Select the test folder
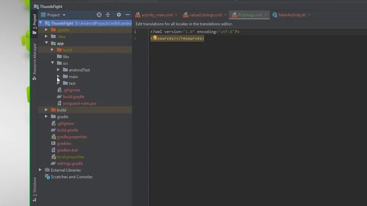The width and height of the screenshot is (367, 206). tap(72, 83)
